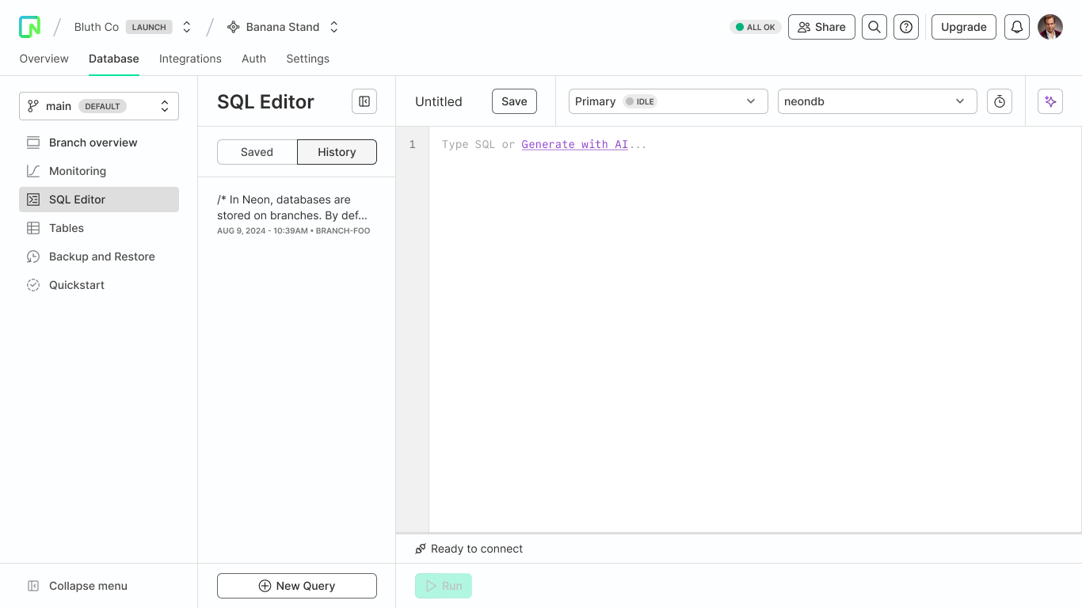Switch to the History queries toggle
Image resolution: width=1082 pixels, height=608 pixels.
[337, 152]
